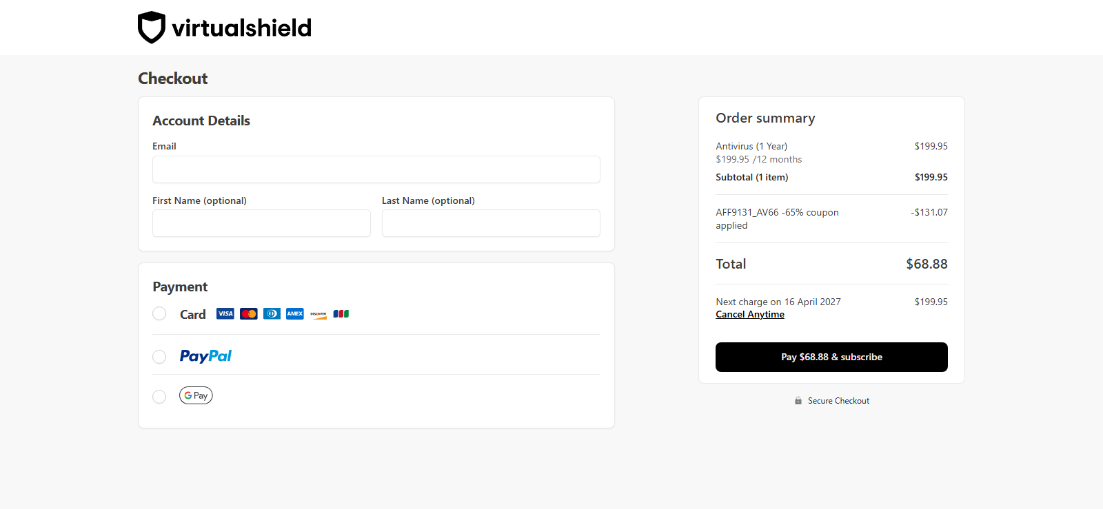The image size is (1103, 509).
Task: Click Pay $68.88 & subscribe button
Action: pos(831,357)
